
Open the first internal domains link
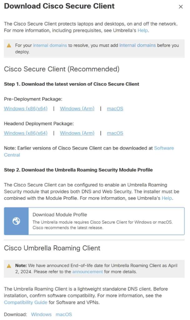(x=50, y=45)
